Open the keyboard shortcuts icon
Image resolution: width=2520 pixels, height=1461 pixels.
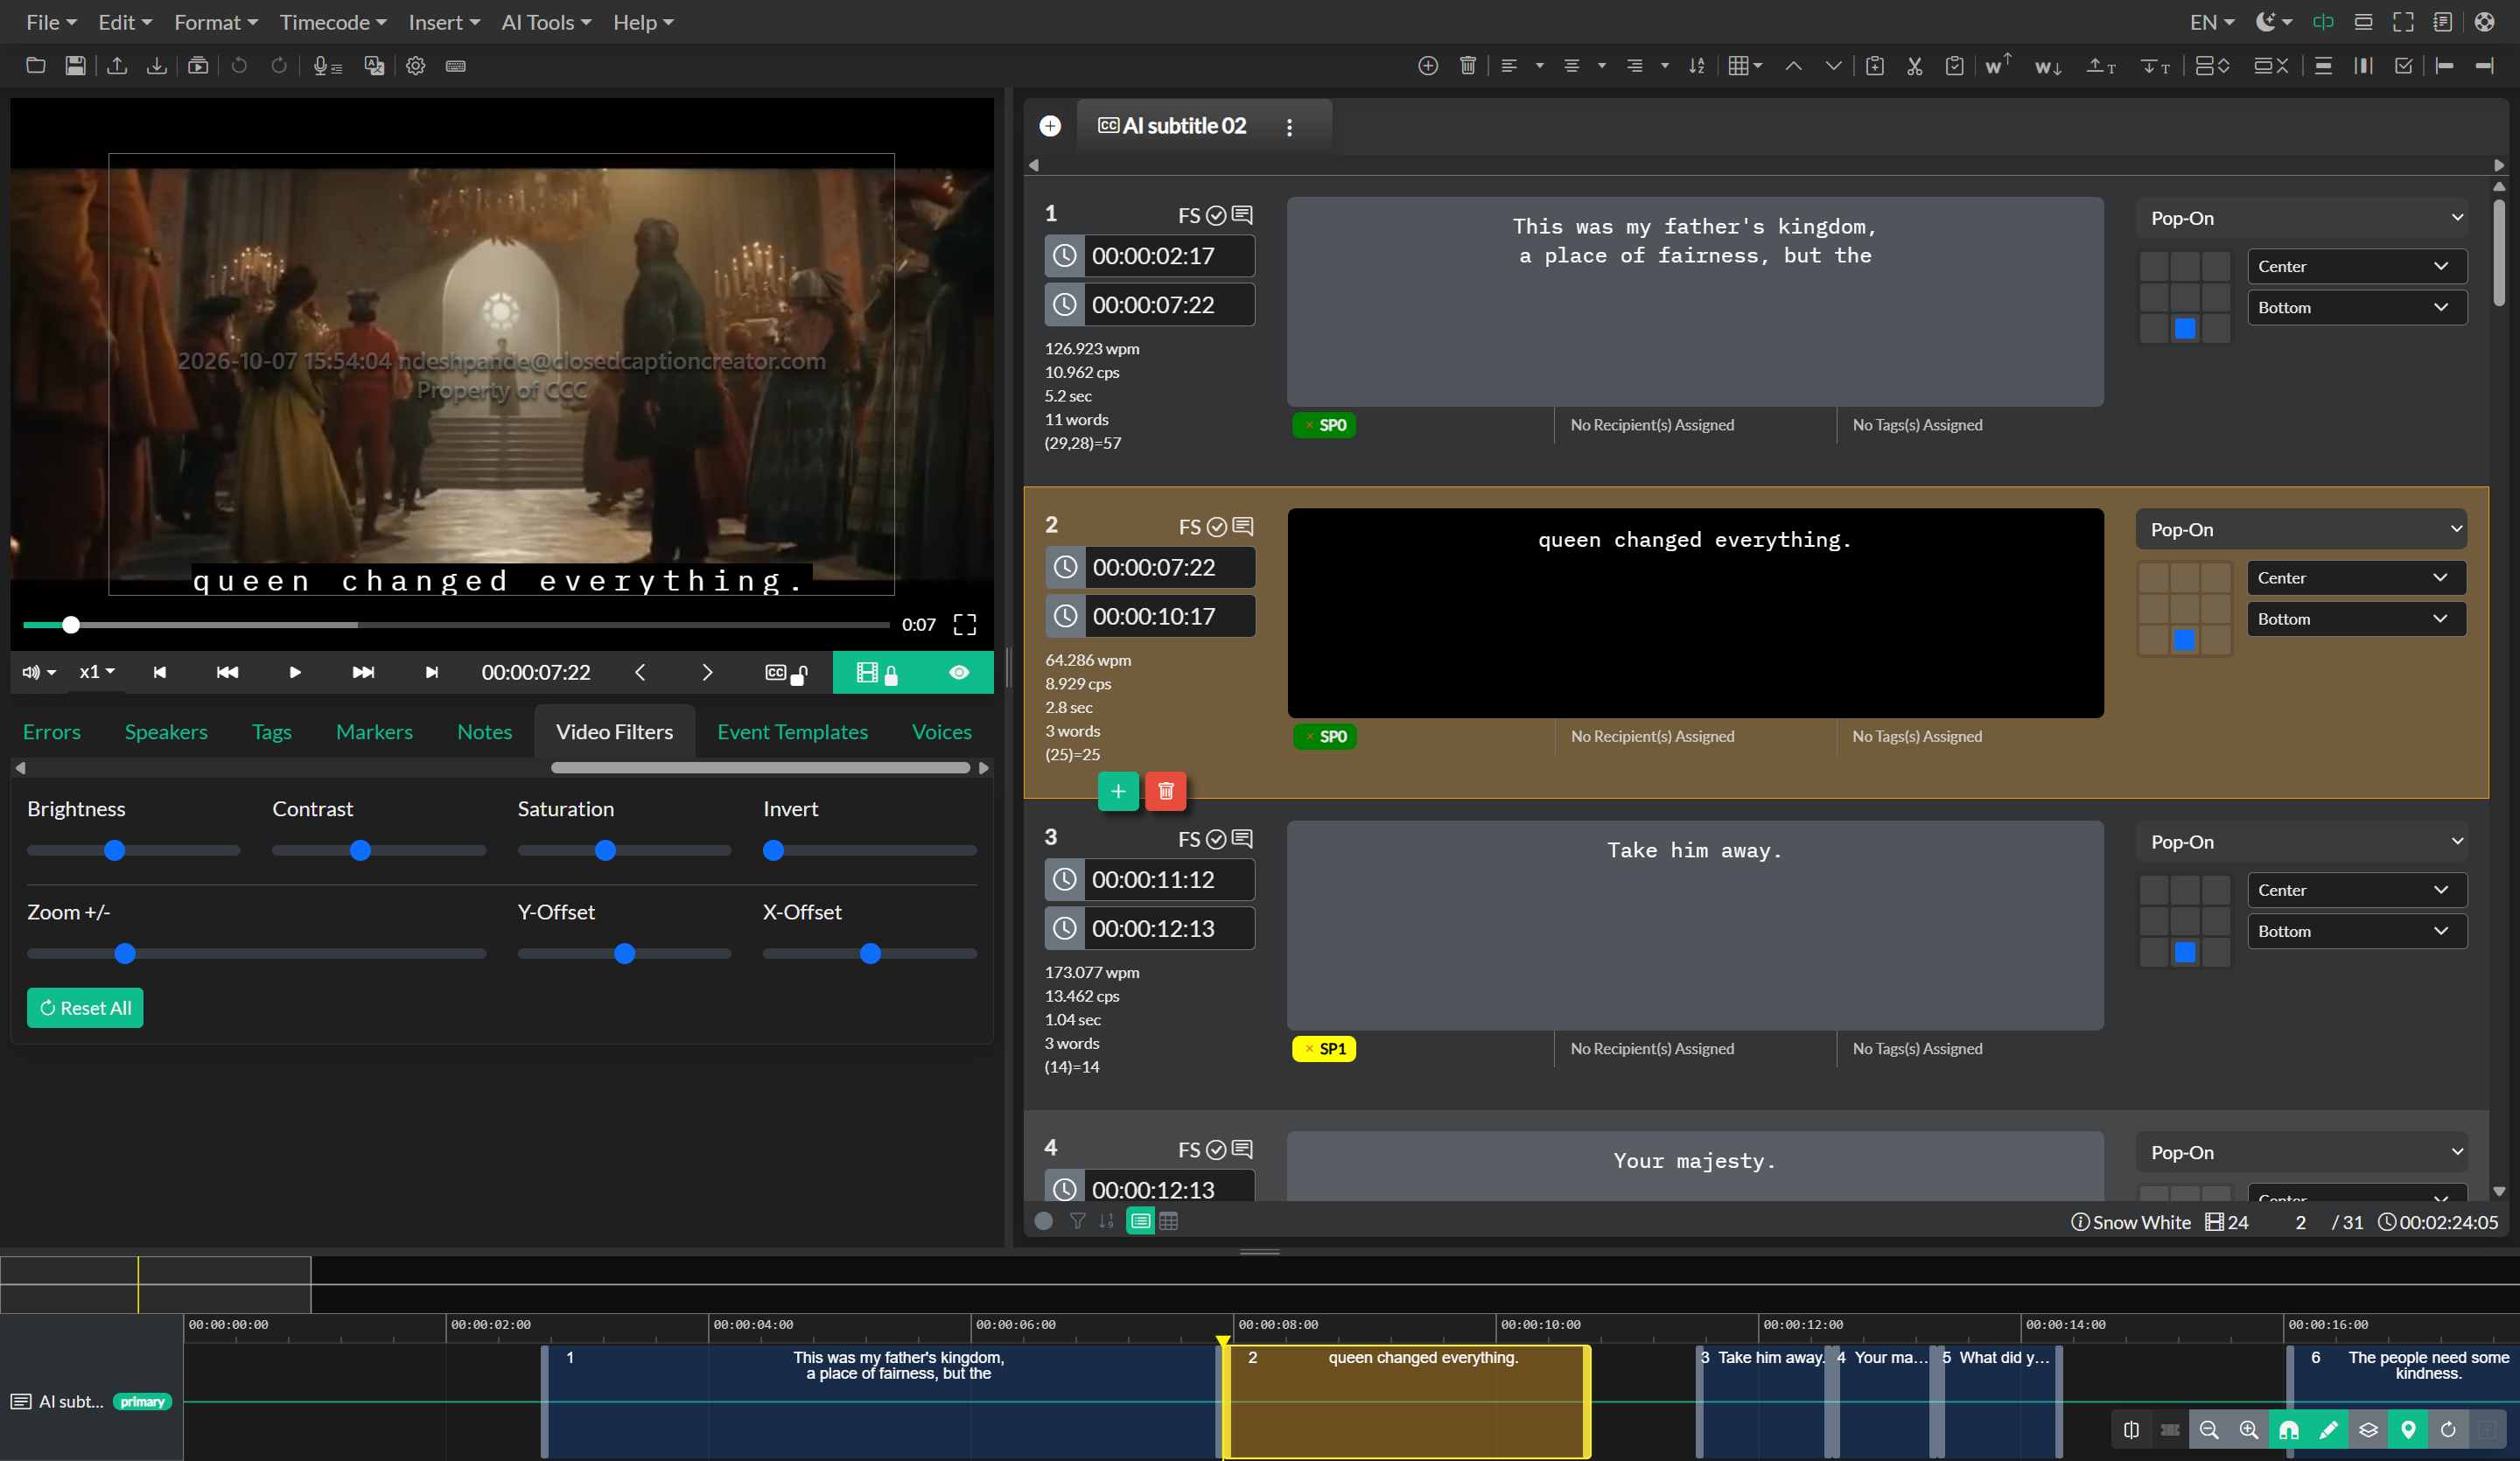coord(456,66)
